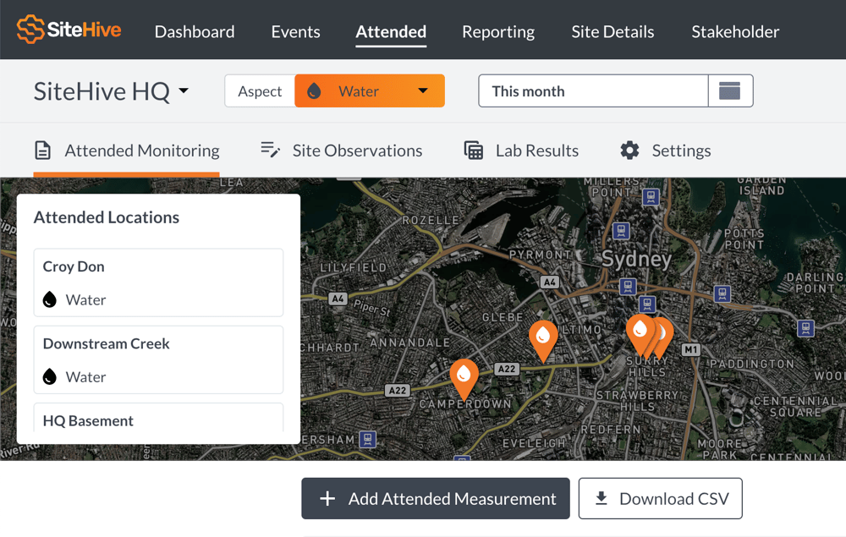
Task: Switch to the Attended Monitoring tab
Action: (127, 151)
